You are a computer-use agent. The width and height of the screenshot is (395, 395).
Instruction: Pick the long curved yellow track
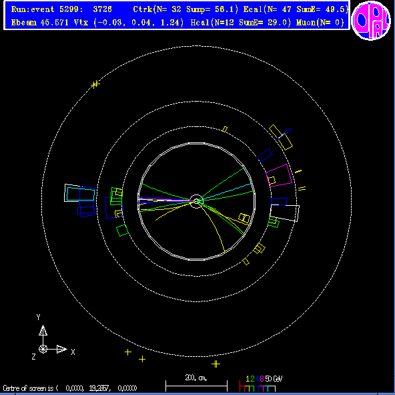point(213,227)
